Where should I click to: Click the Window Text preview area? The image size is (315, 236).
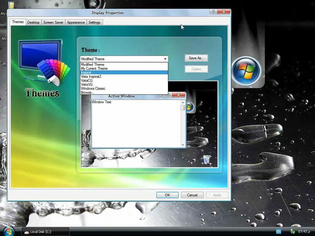point(136,124)
